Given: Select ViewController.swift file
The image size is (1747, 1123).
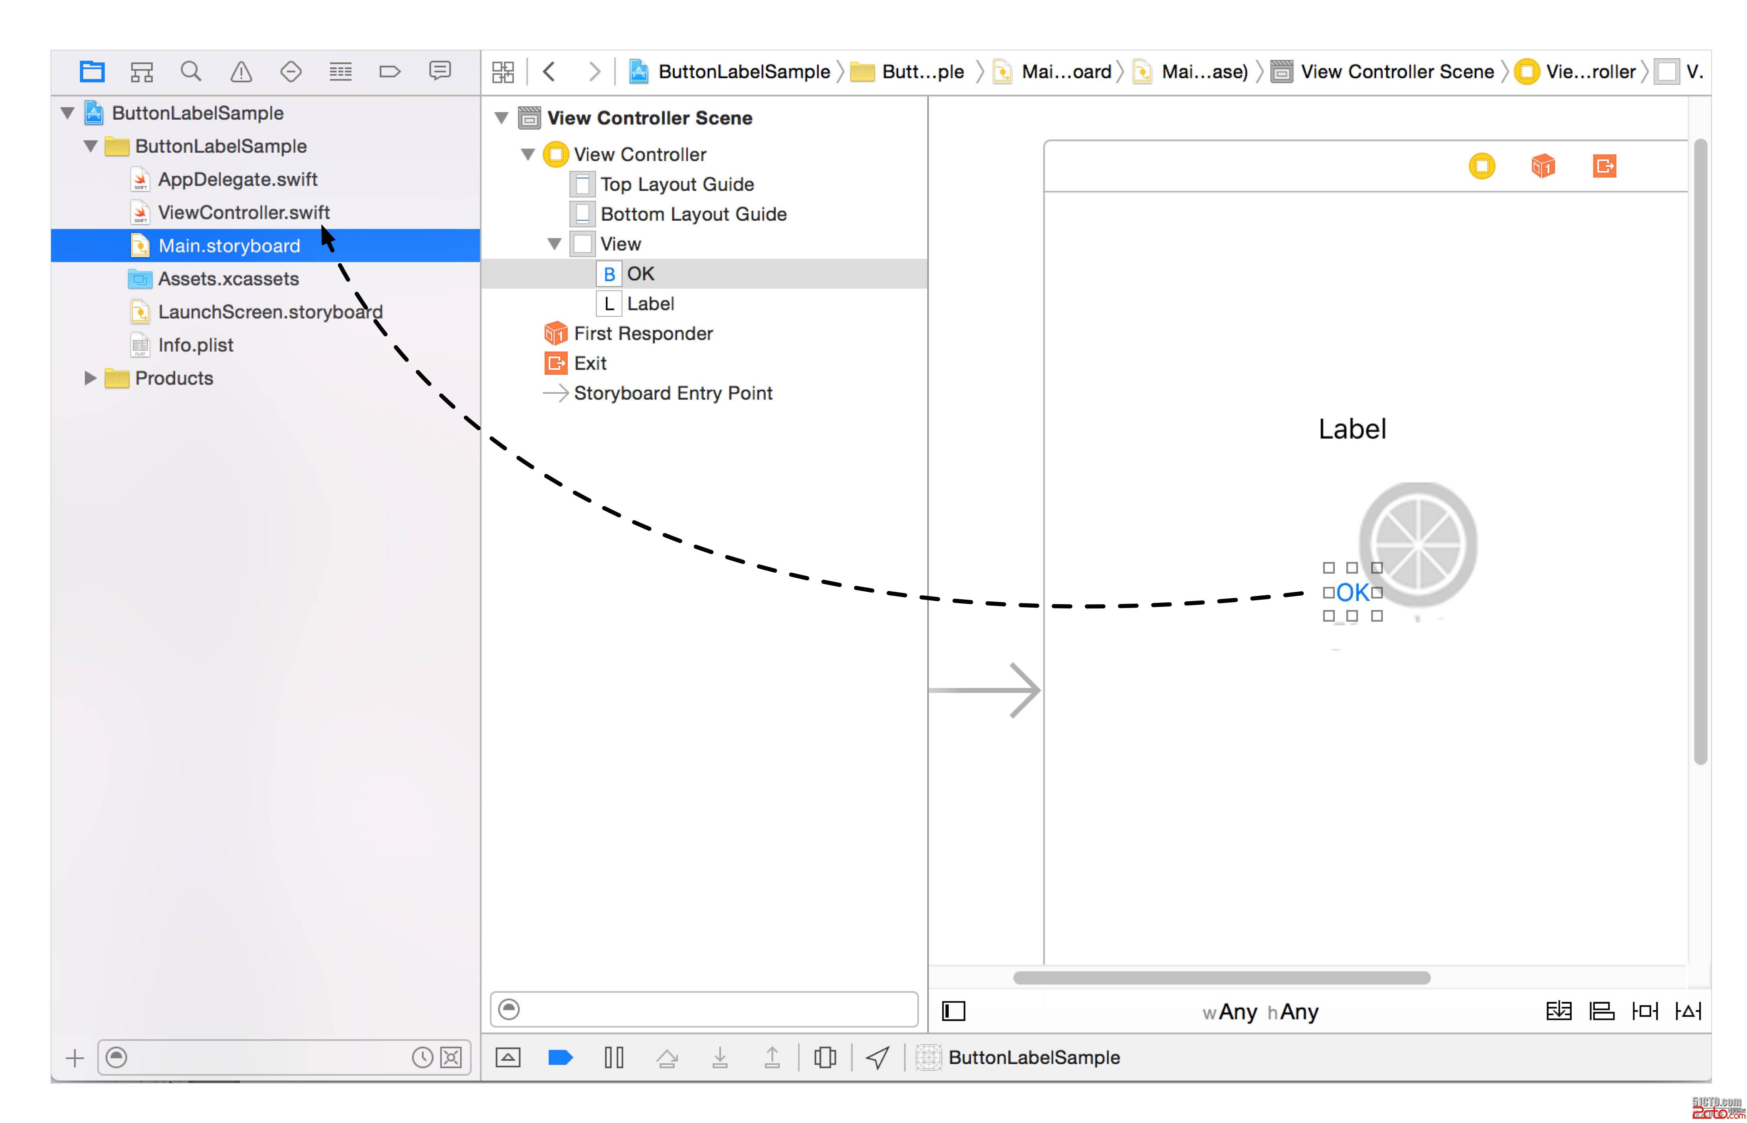Looking at the screenshot, I should tap(243, 212).
